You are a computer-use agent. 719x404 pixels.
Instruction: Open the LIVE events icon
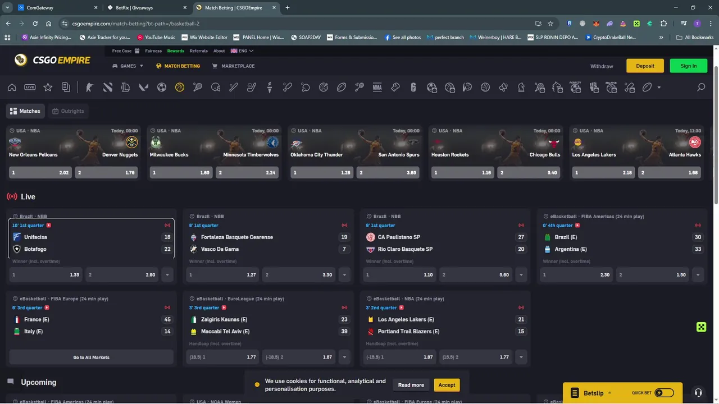coord(30,88)
